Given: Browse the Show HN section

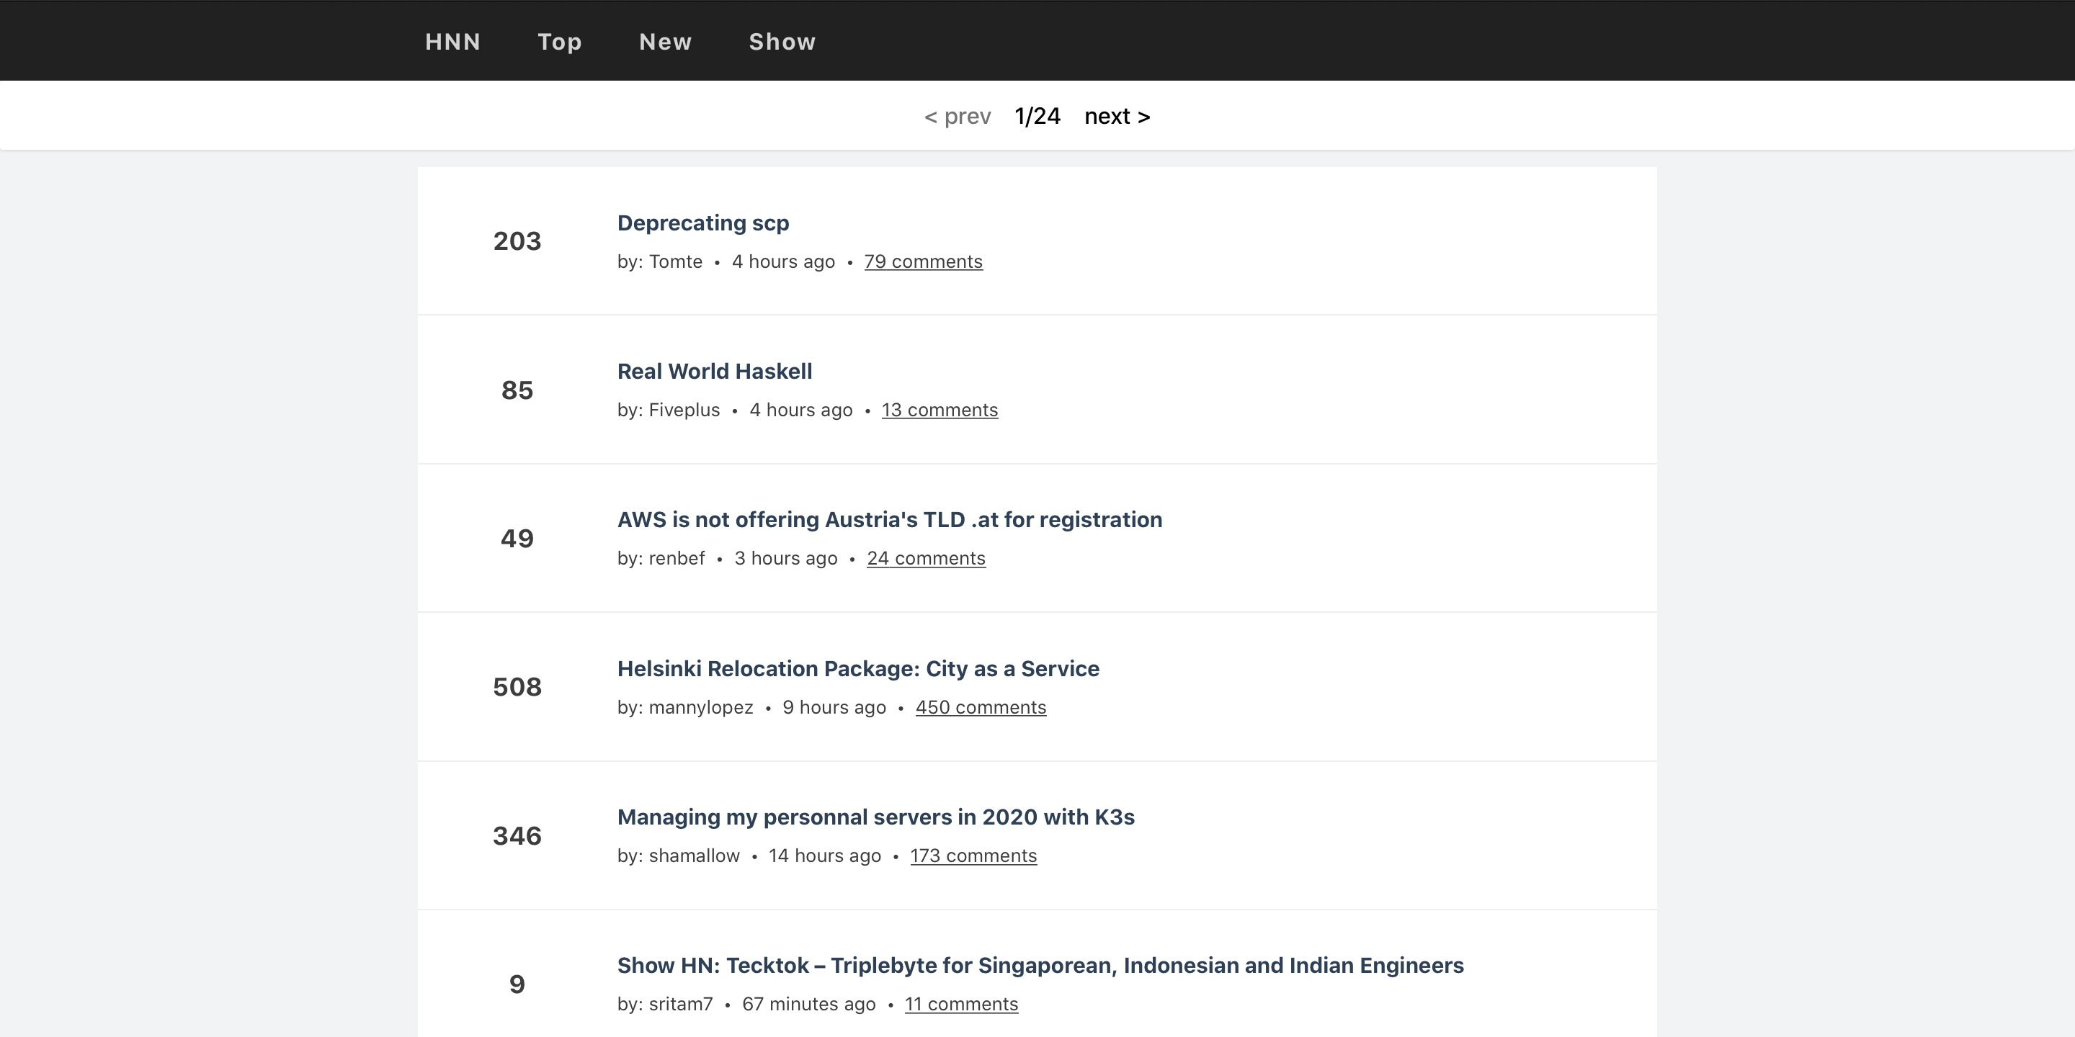Looking at the screenshot, I should [782, 41].
